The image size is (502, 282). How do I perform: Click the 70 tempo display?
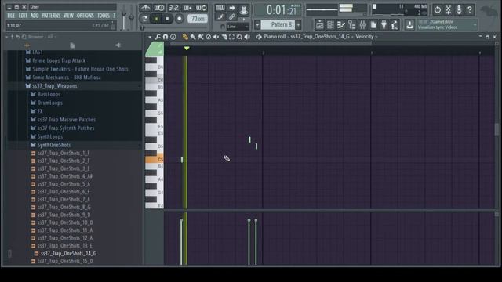coord(197,19)
